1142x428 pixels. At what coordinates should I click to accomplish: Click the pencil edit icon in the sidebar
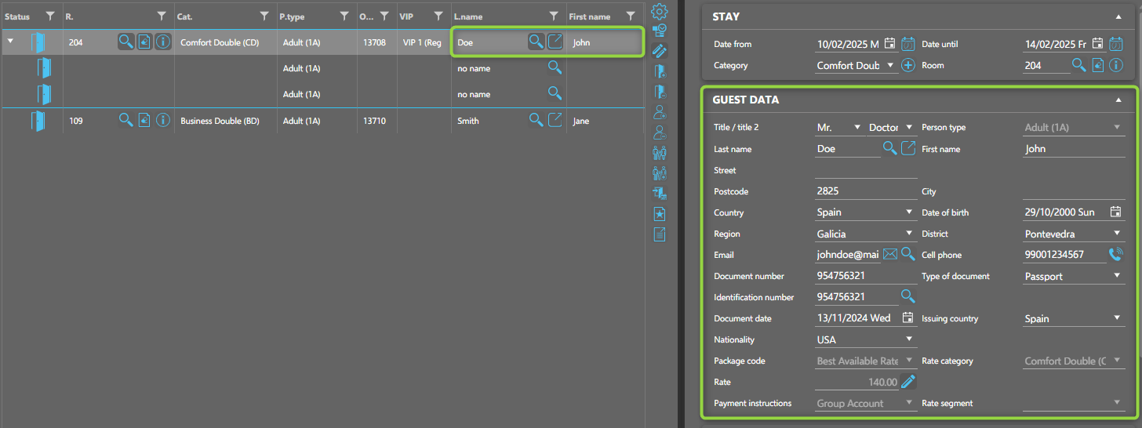[660, 51]
